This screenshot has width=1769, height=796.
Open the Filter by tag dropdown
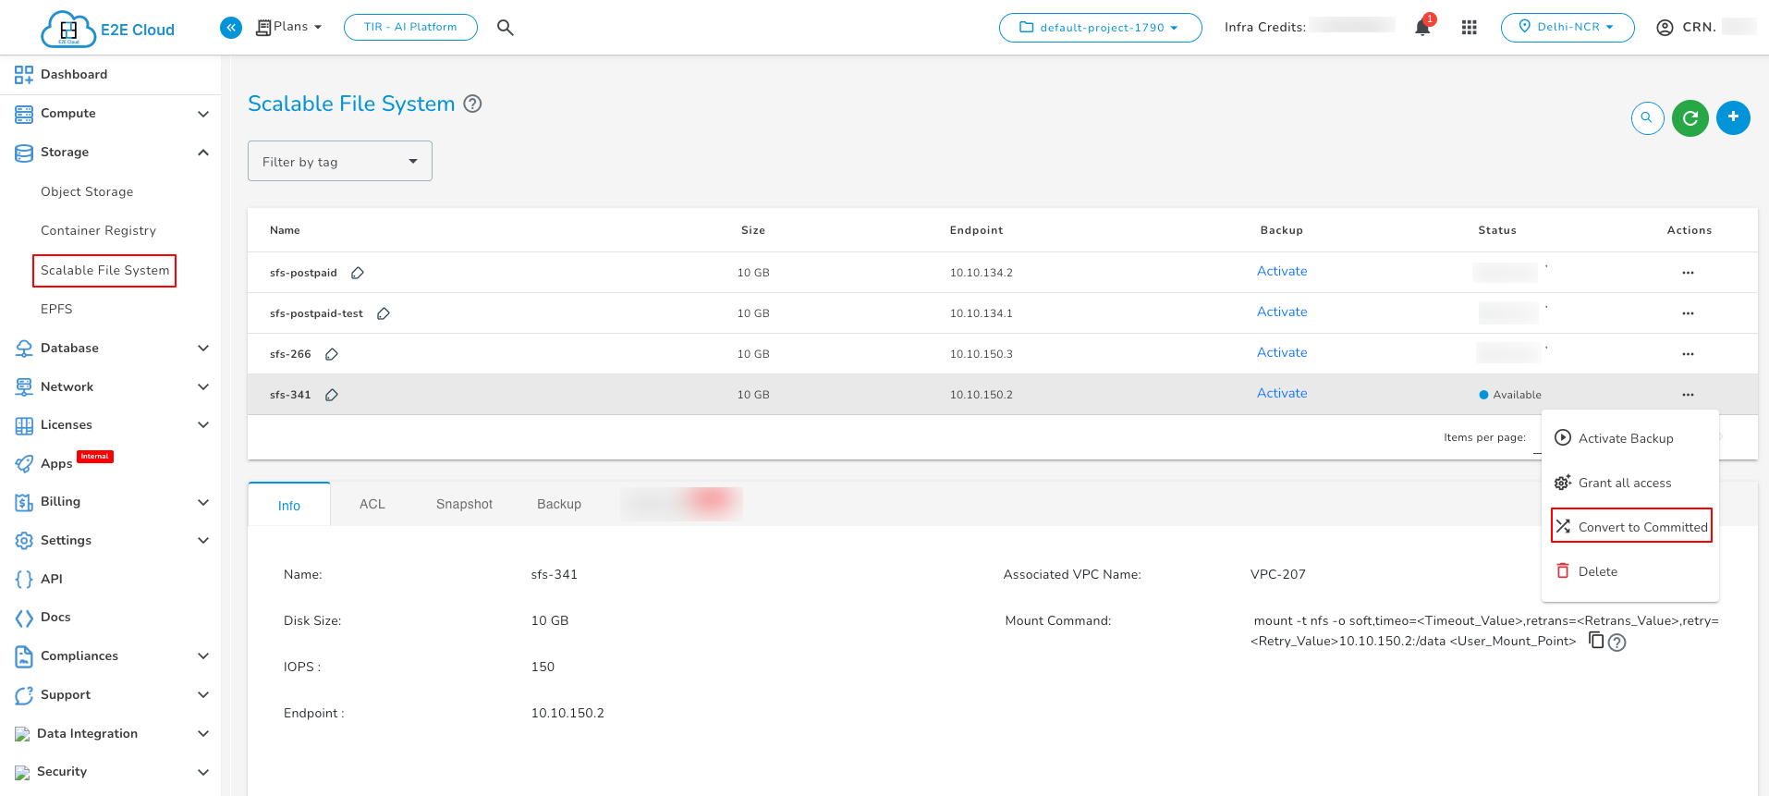[339, 162]
